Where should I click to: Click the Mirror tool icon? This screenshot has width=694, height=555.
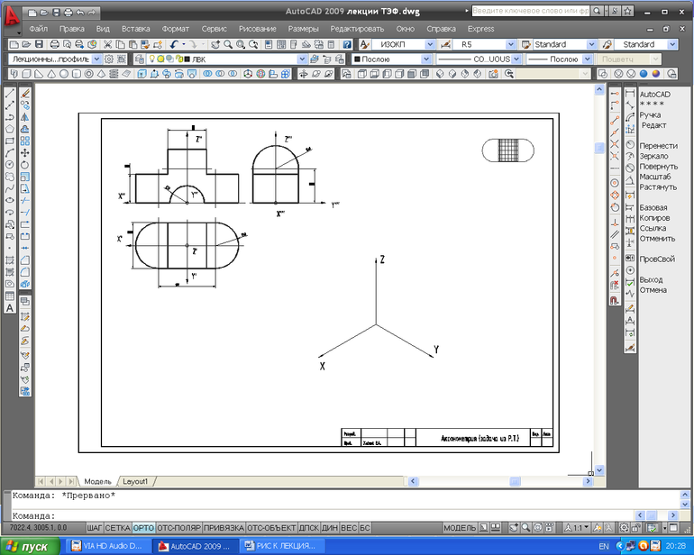tap(25, 117)
